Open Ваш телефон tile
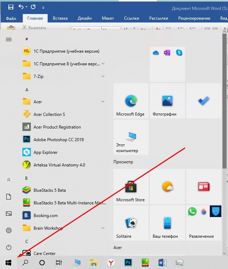This screenshot has width=228, height=269. coord(167,223)
